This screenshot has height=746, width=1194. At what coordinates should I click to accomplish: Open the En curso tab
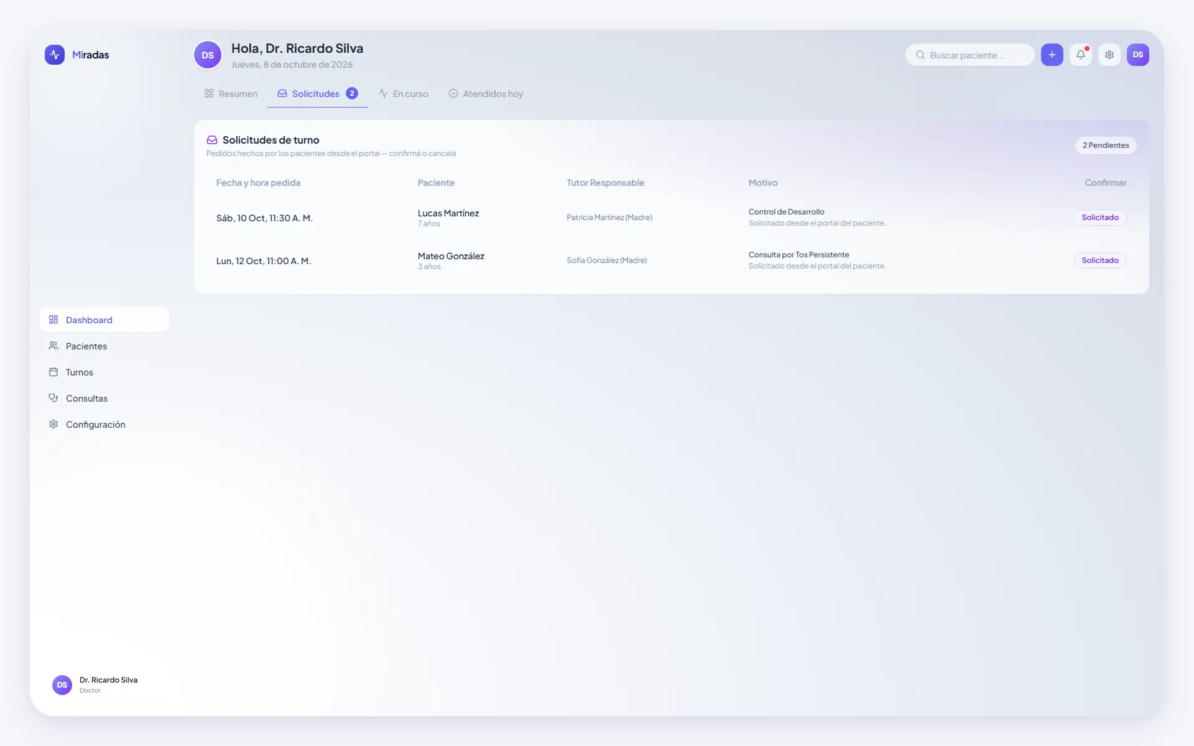[x=404, y=94]
